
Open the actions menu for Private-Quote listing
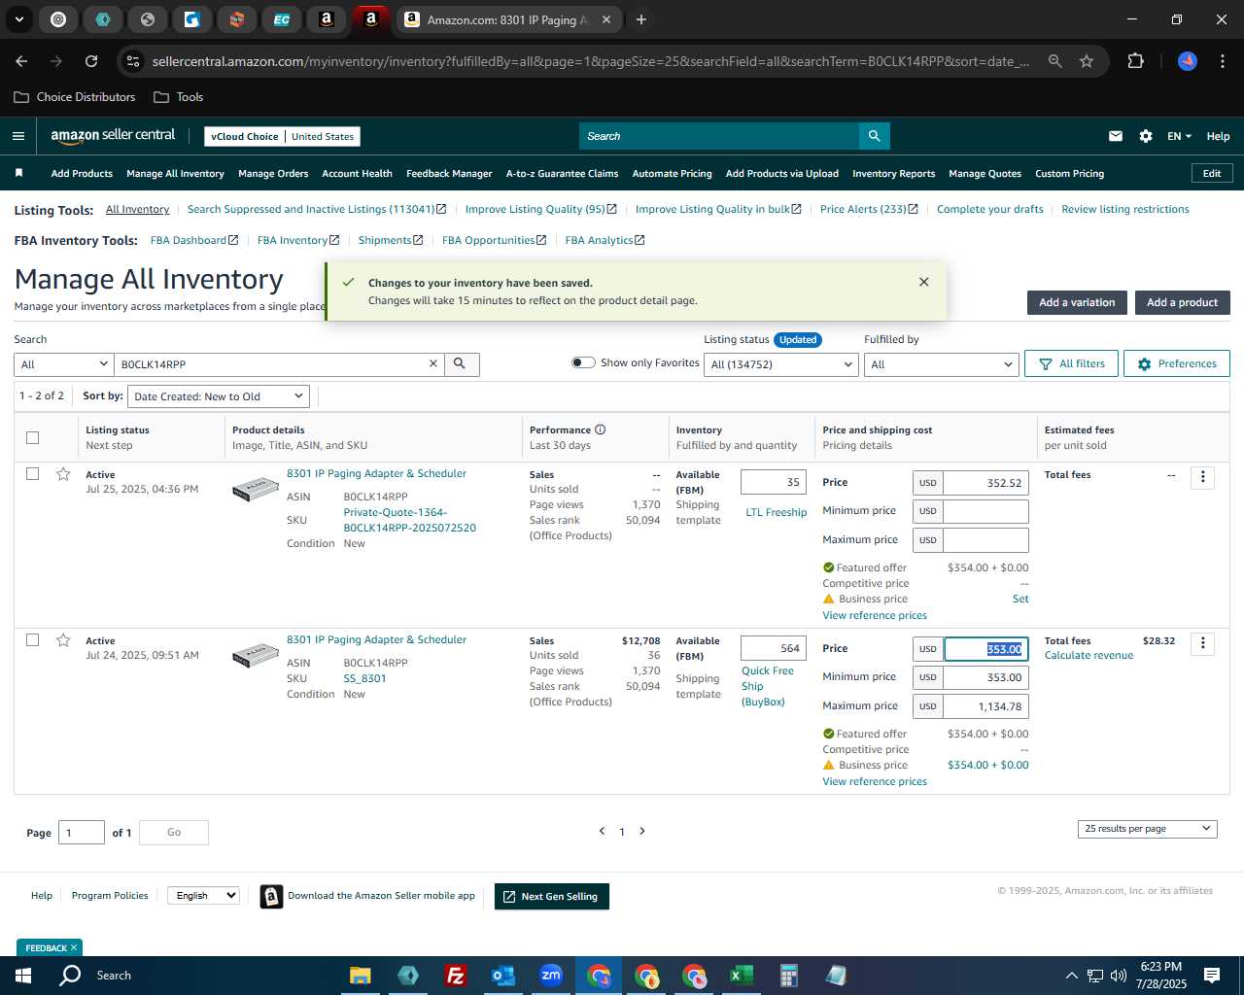click(1202, 477)
